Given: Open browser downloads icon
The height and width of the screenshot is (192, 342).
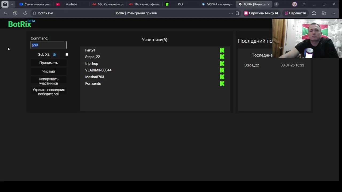Looking at the screenshot, I should tap(334, 13).
